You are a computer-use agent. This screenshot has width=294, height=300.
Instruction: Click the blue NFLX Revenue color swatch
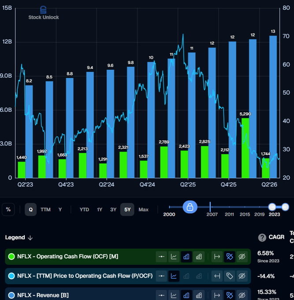click(11, 295)
